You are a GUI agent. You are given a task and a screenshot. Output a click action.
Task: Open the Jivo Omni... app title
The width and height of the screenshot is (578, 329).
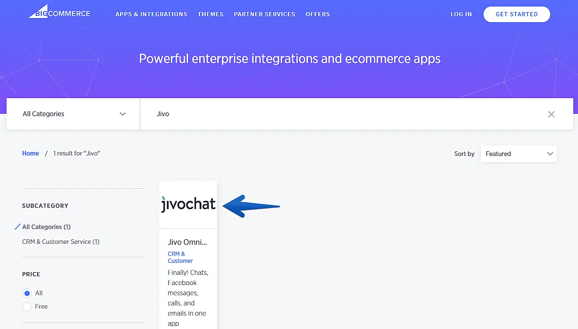click(187, 242)
